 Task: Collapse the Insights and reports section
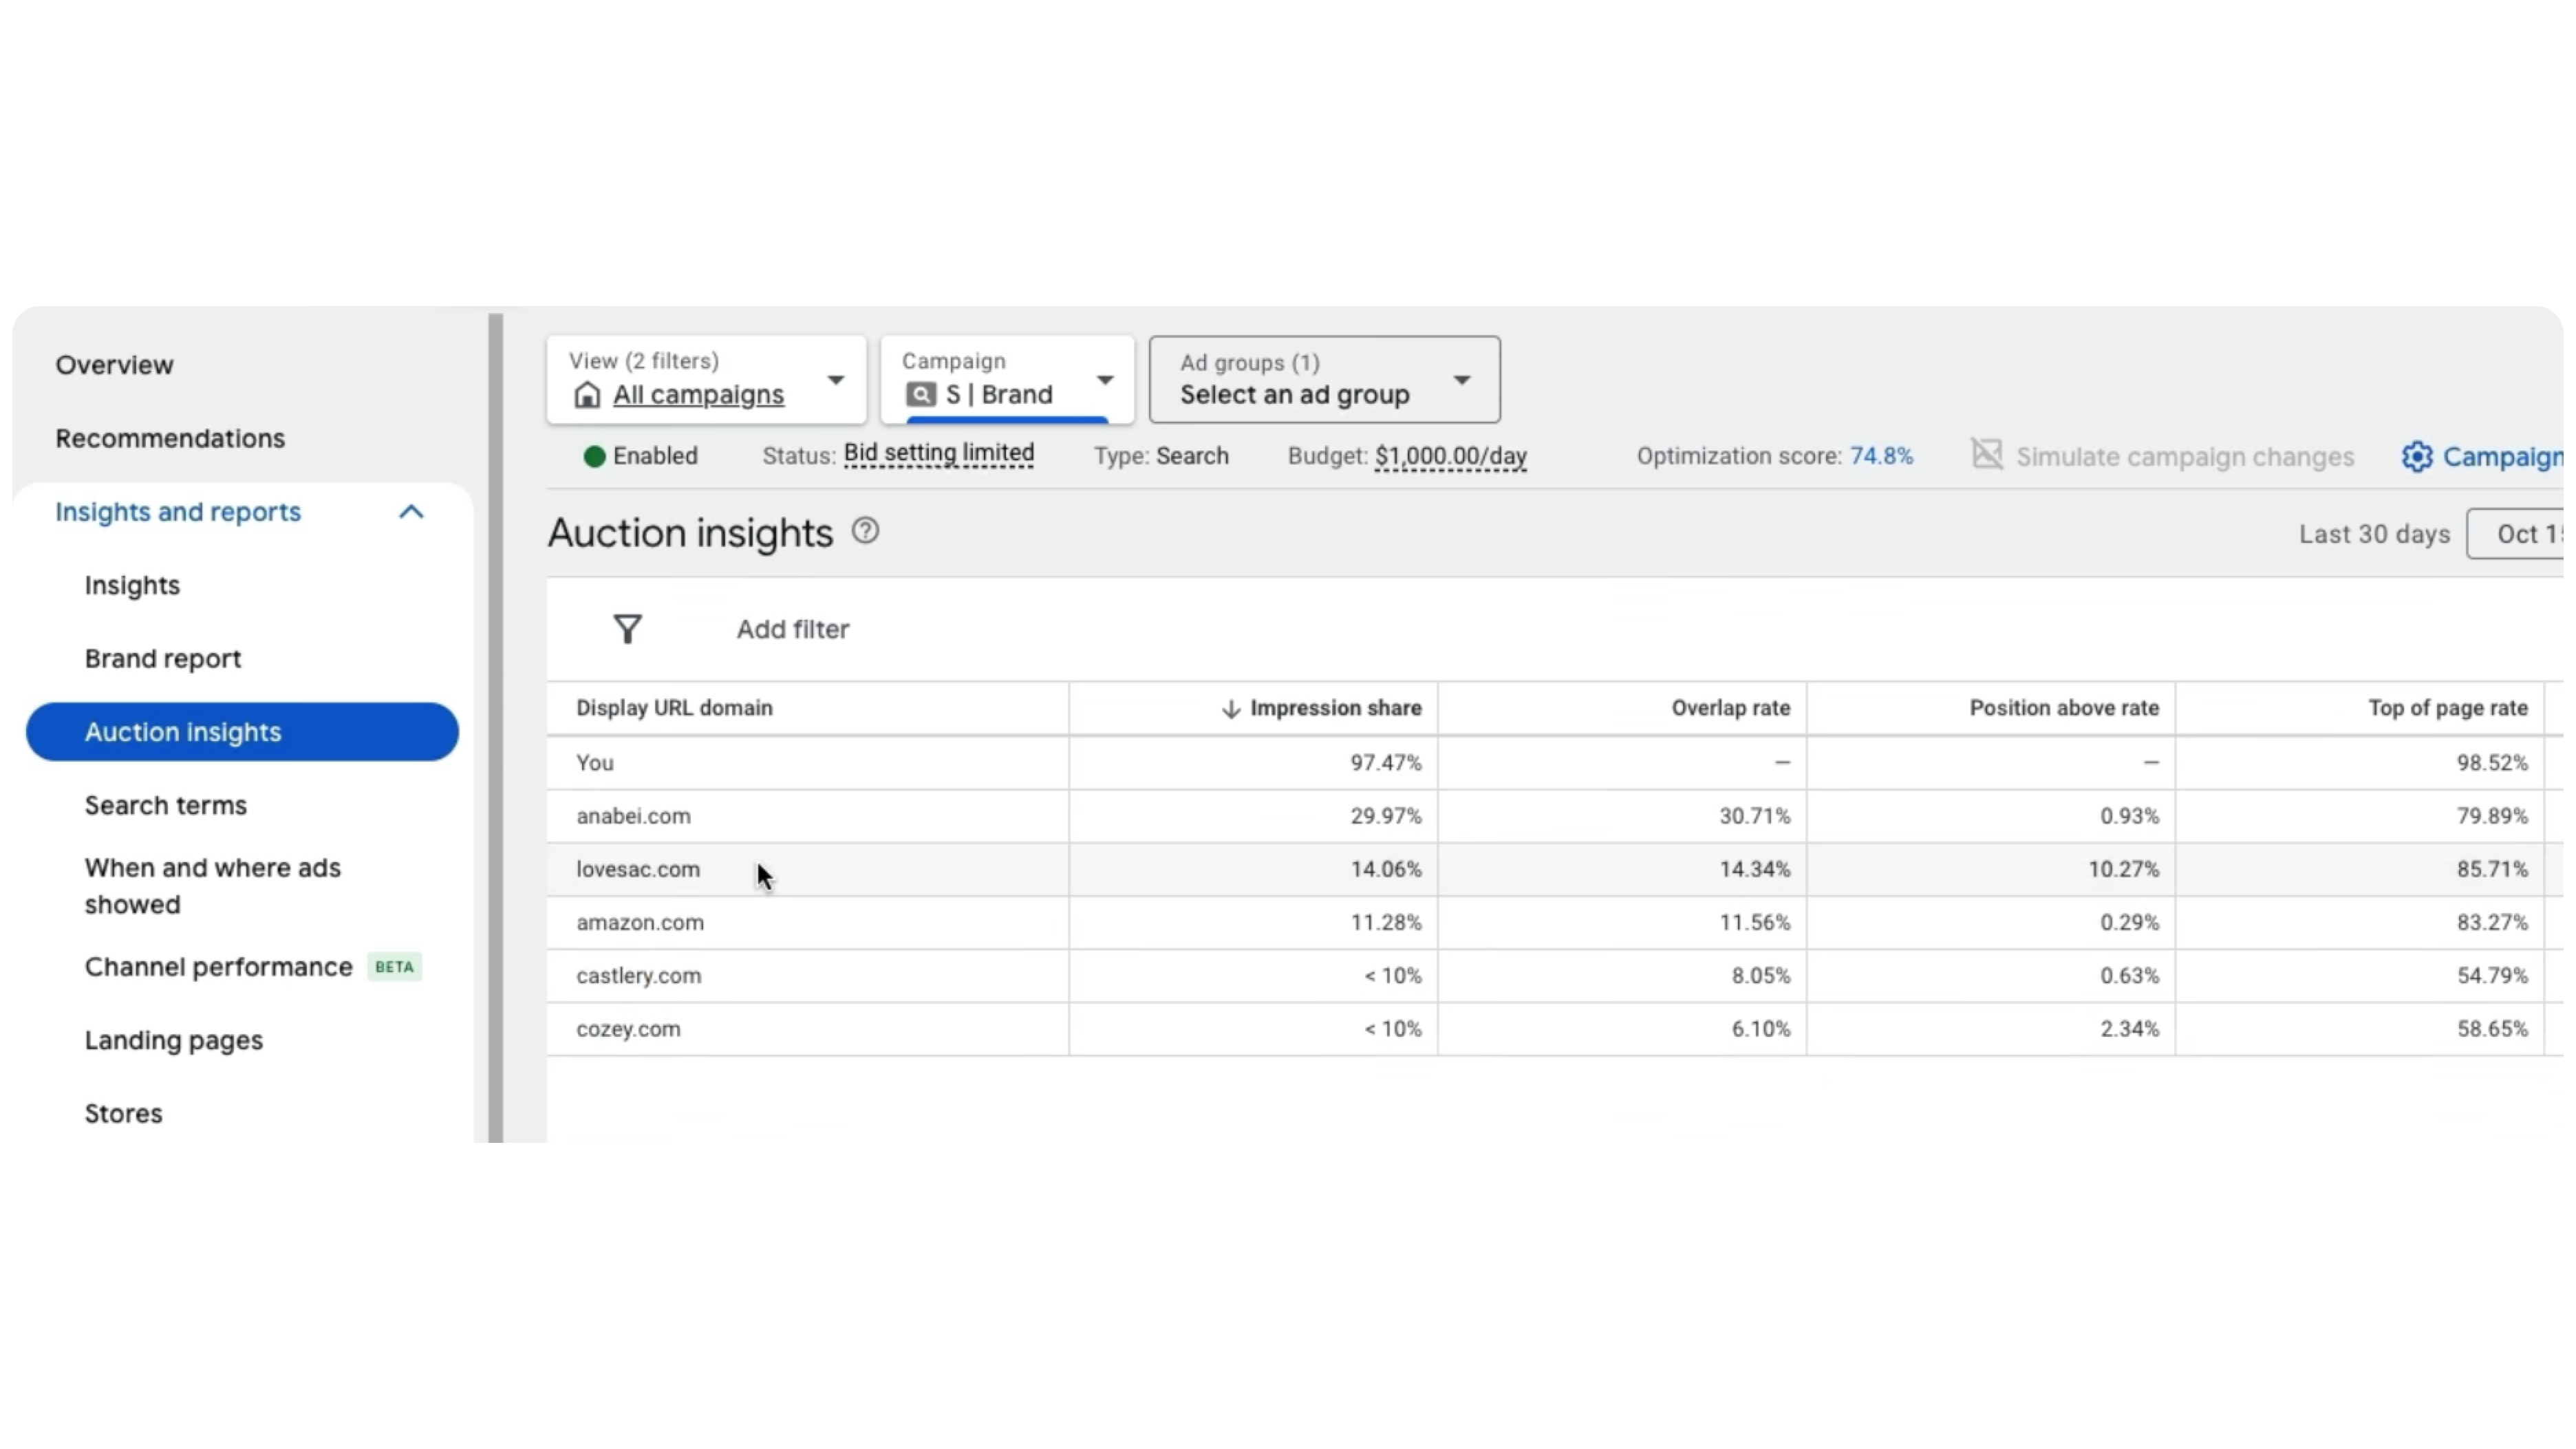point(411,512)
